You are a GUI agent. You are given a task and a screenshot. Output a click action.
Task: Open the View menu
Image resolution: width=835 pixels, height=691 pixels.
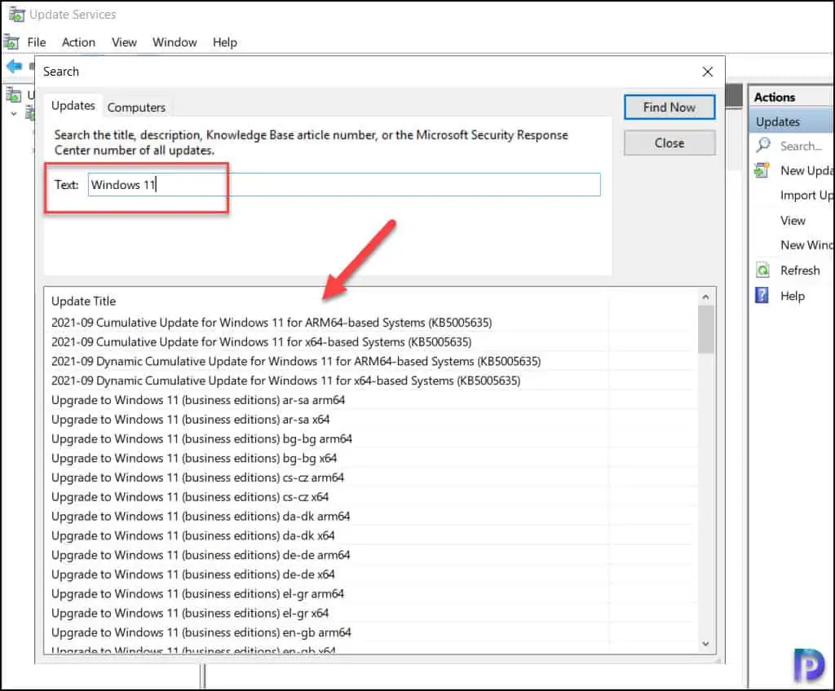point(124,42)
